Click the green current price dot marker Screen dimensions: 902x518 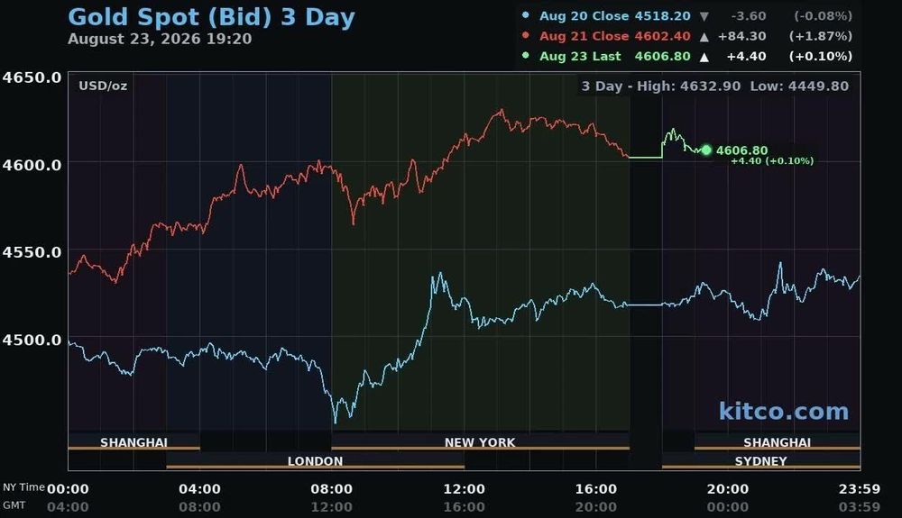706,150
